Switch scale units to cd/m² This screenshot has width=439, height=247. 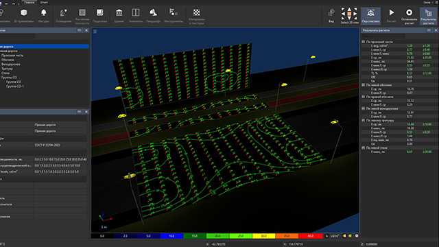(x=335, y=236)
